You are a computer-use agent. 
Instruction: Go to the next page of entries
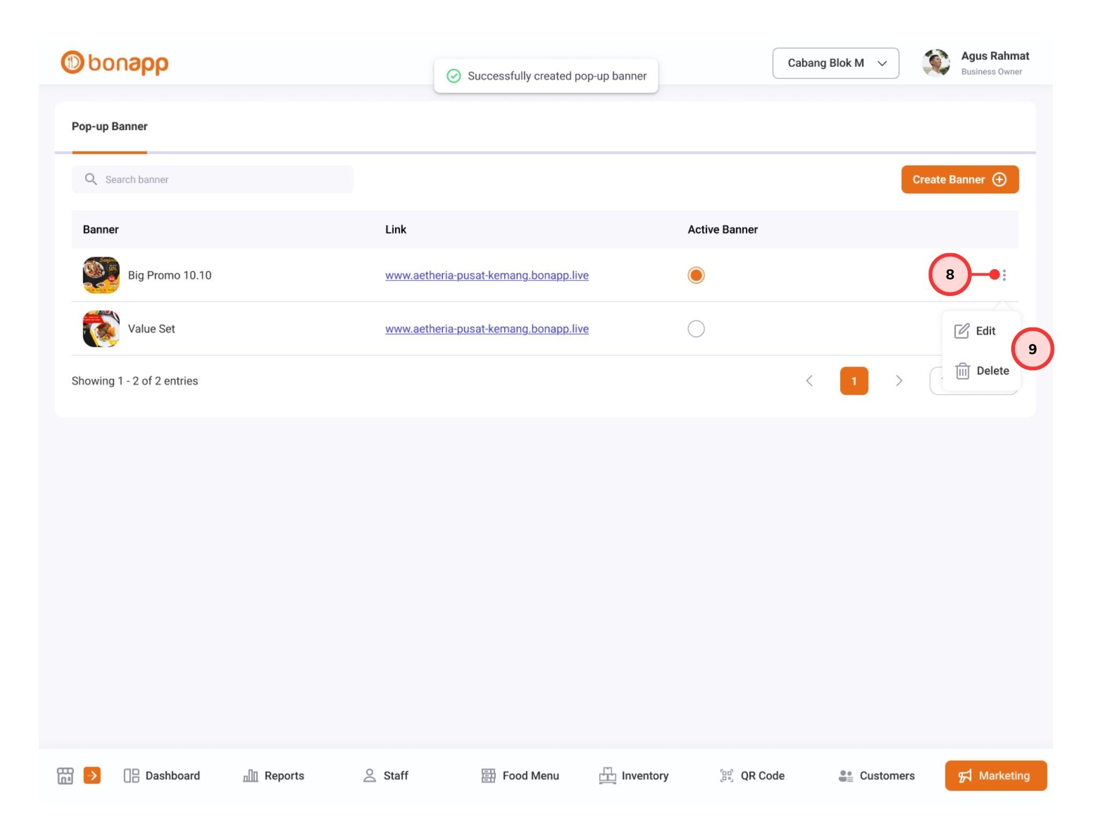click(899, 381)
